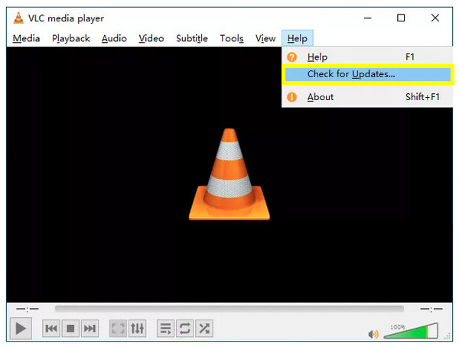459x347 pixels.
Task: Open the Playback menu
Action: click(71, 38)
